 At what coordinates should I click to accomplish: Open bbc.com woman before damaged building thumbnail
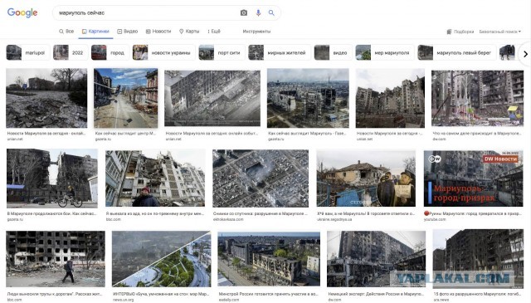coord(155,178)
